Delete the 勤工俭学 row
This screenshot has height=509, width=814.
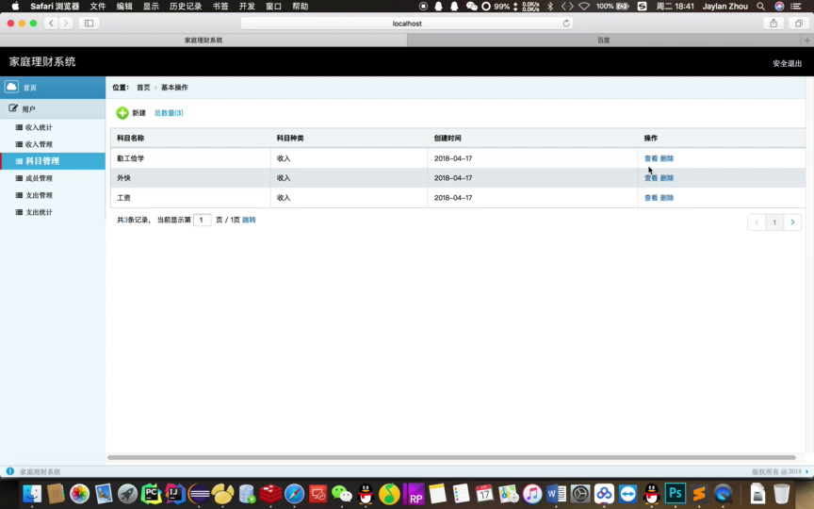(667, 158)
